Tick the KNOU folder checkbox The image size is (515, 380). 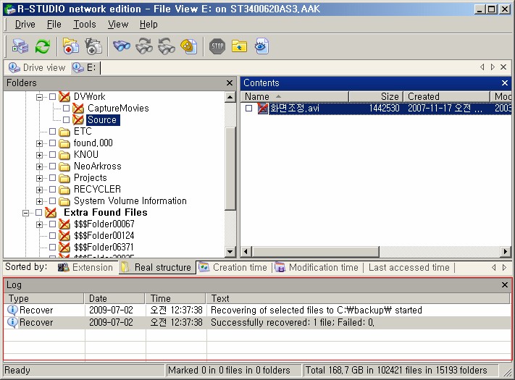tap(52, 155)
